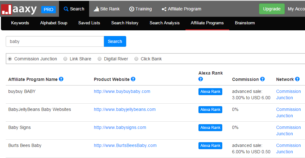Open the Alphabet Soup submenu
This screenshot has width=305, height=158.
(54, 23)
